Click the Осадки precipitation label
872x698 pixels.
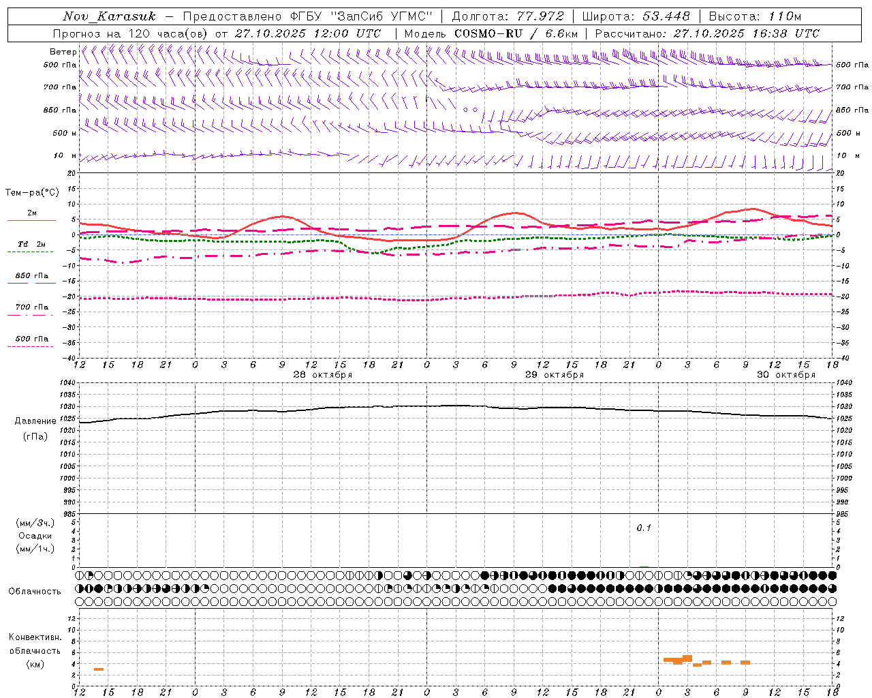point(35,536)
